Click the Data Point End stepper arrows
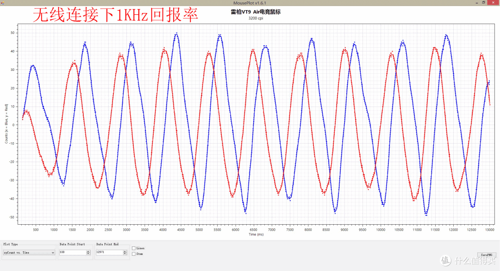Screen dimensions: 500x271 click(125, 252)
